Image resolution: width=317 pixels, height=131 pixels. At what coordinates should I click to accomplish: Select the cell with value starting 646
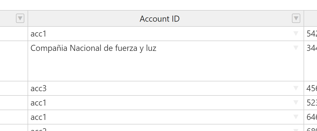(310, 117)
